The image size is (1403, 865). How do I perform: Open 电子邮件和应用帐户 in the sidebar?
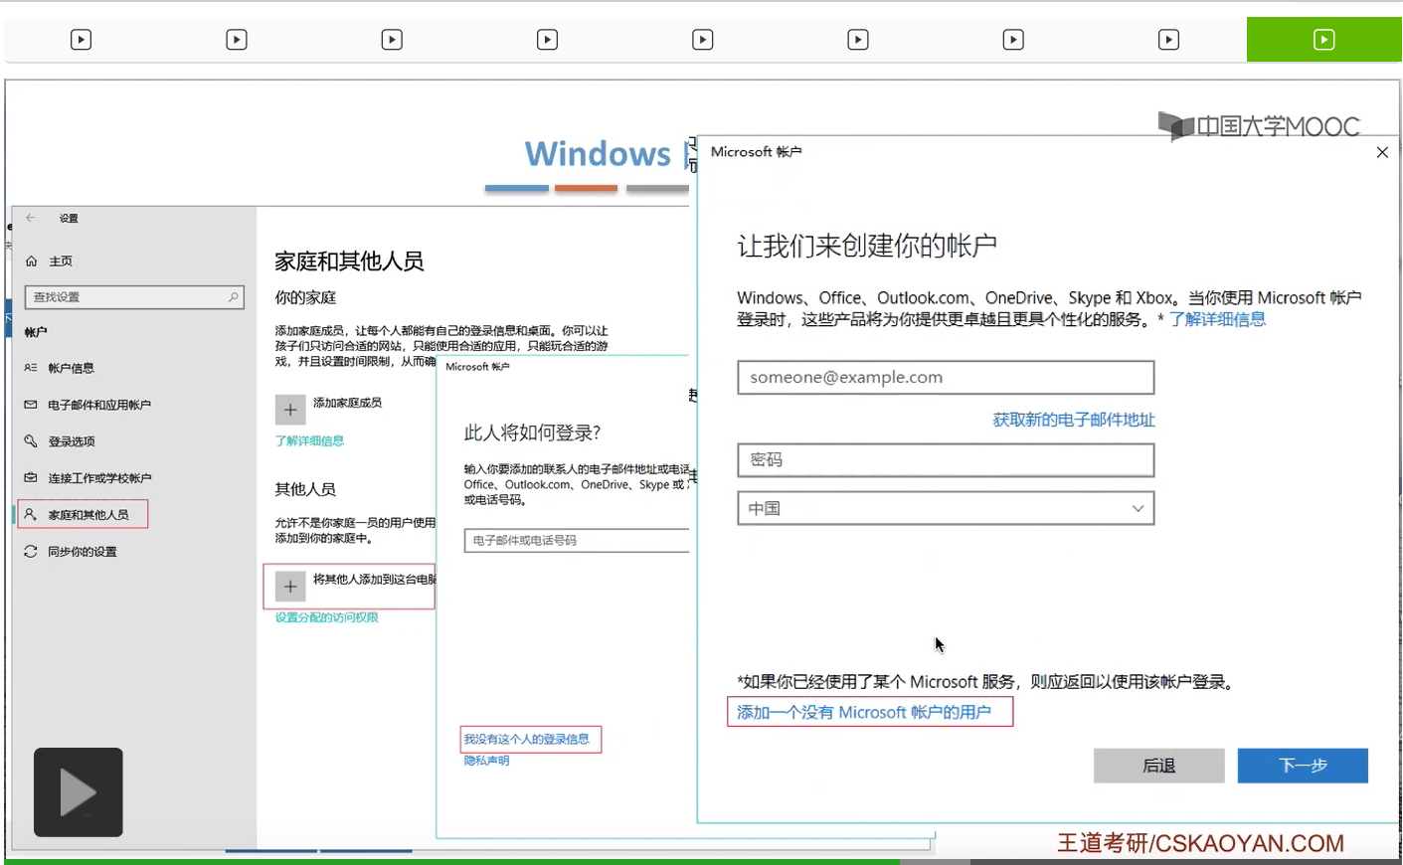coord(88,405)
